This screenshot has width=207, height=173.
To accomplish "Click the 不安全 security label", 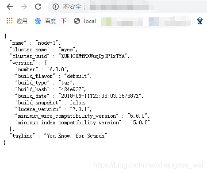I will coord(72,7).
